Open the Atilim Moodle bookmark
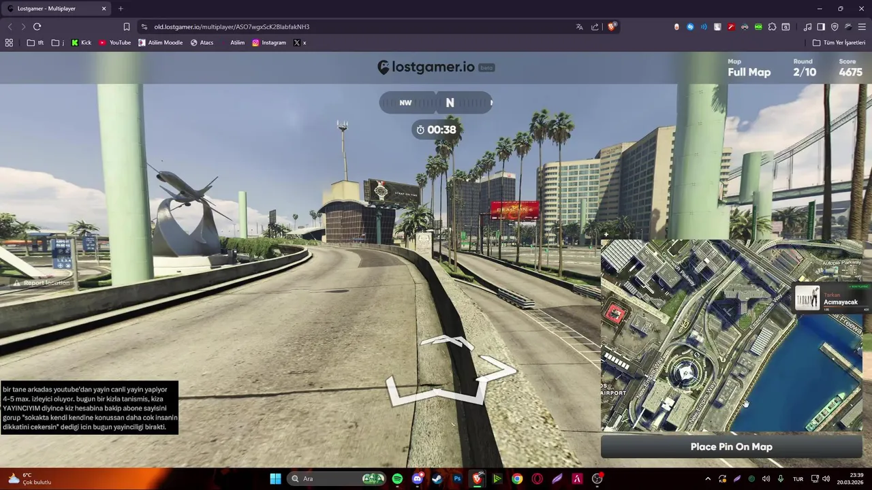The height and width of the screenshot is (490, 872). coord(160,42)
